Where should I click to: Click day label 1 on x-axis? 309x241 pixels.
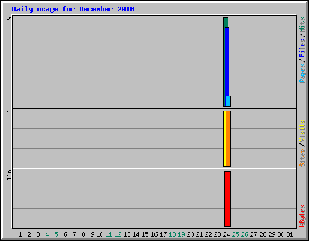(20, 234)
